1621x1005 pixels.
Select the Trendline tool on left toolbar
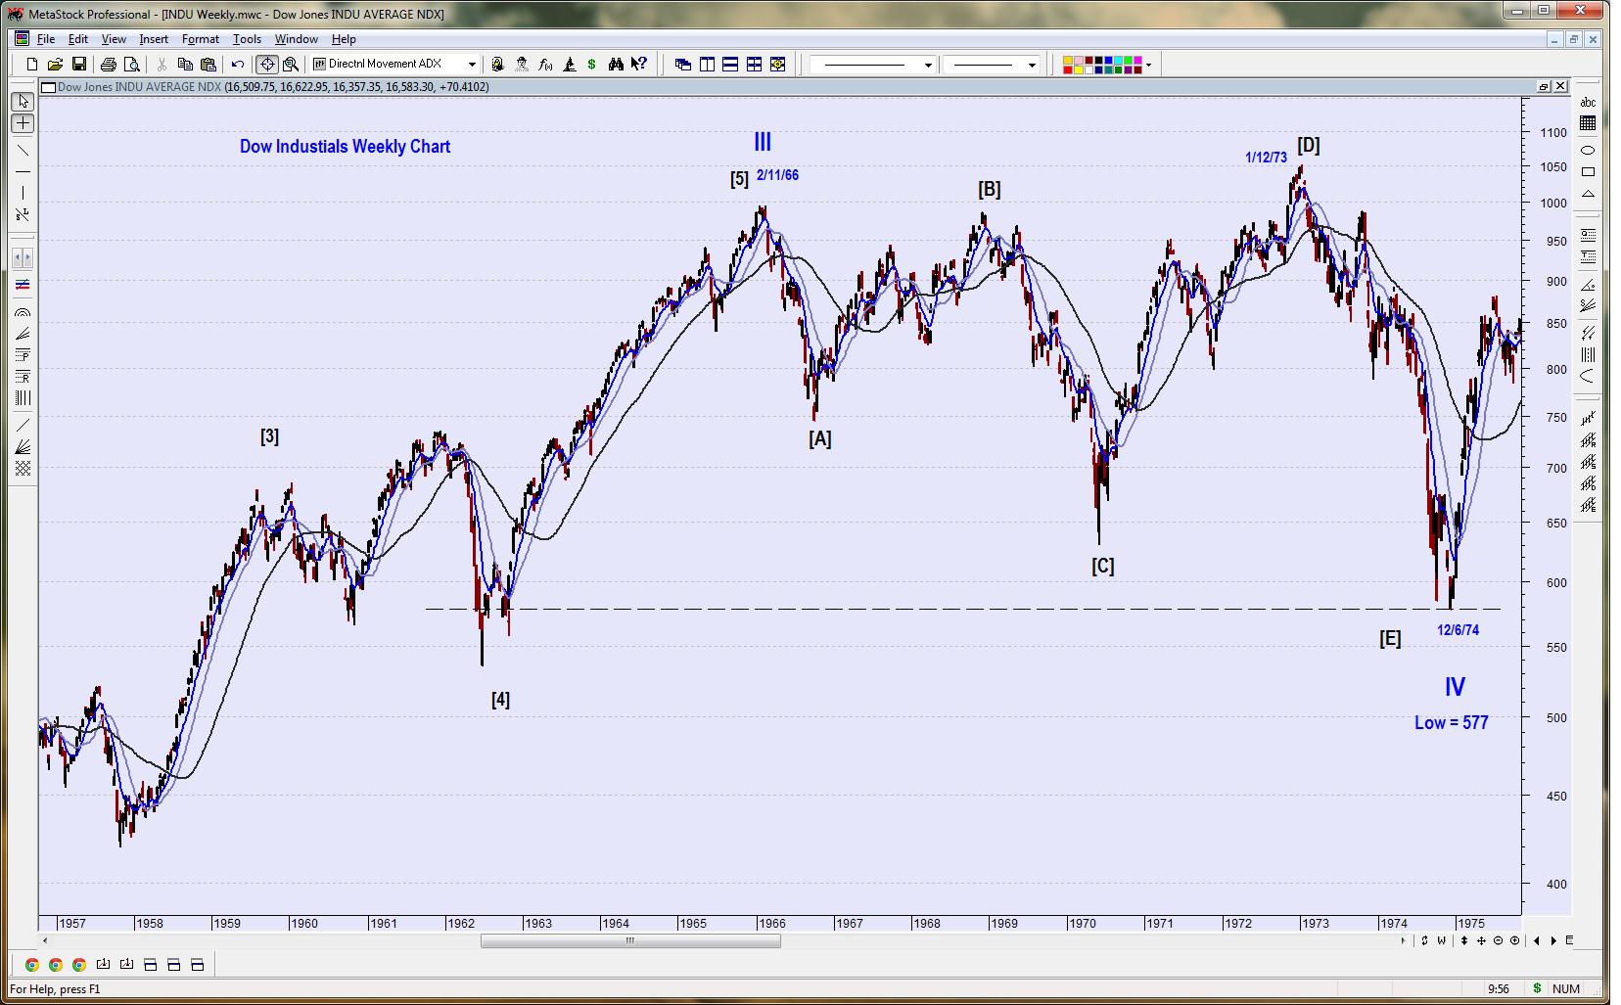[x=23, y=151]
